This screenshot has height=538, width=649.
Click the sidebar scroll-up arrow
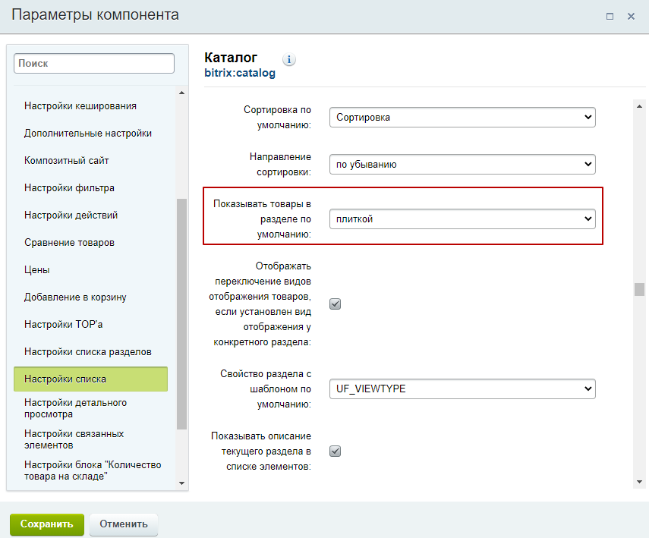[x=181, y=93]
